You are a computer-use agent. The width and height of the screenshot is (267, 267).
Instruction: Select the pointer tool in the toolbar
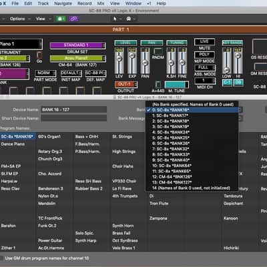pos(115,19)
